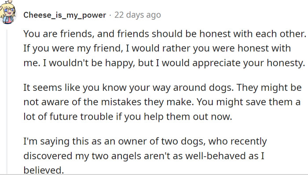308x175 pixels.
Task: Click the dot separator before the timestamp
Action: [110, 15]
